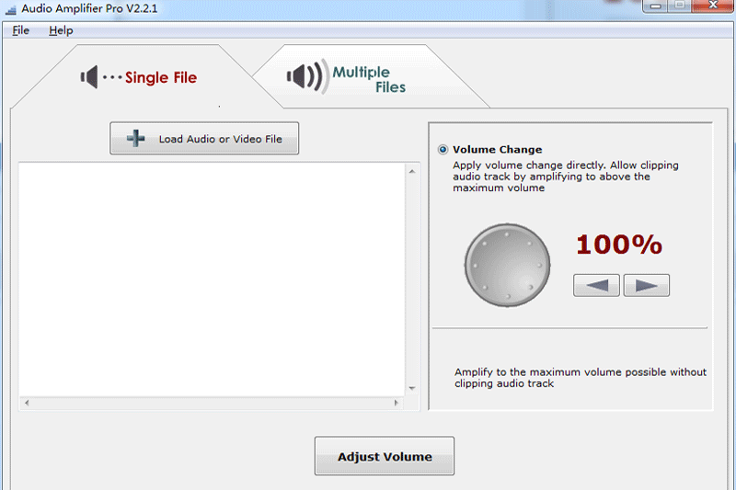Screen dimensions: 736x490
Task: Click the horizontal scrollbar's right arrow
Action: [x=397, y=403]
